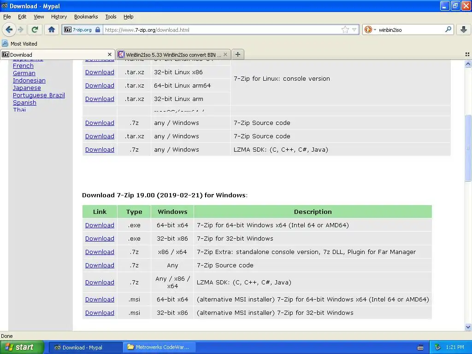Open the Help menu
Viewport: 472px width, 354px height.
click(129, 17)
